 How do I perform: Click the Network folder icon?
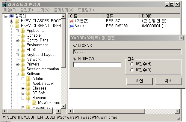(x=23, y=59)
